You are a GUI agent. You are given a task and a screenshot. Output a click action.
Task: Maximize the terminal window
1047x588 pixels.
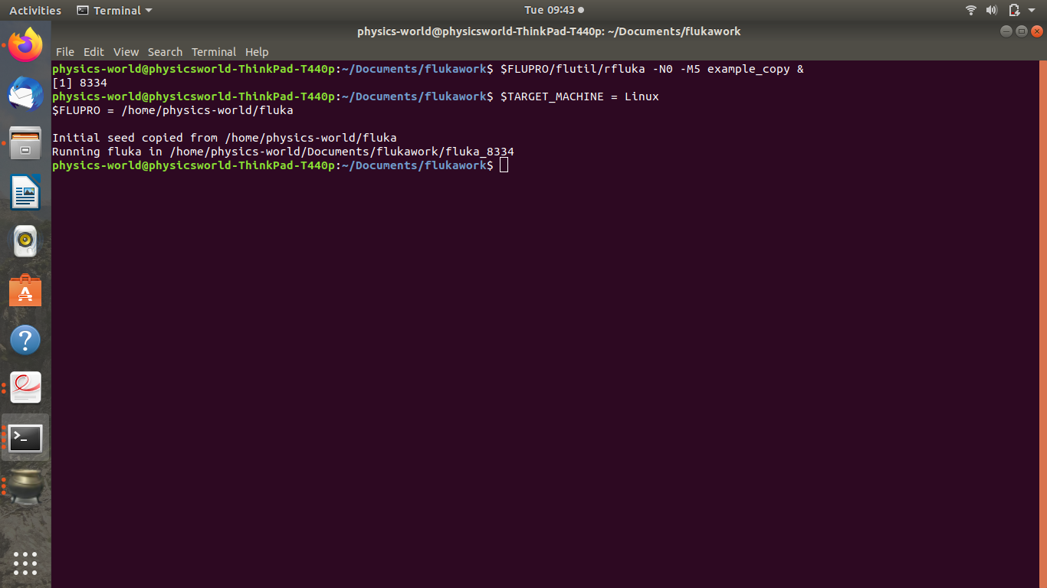point(1022,31)
